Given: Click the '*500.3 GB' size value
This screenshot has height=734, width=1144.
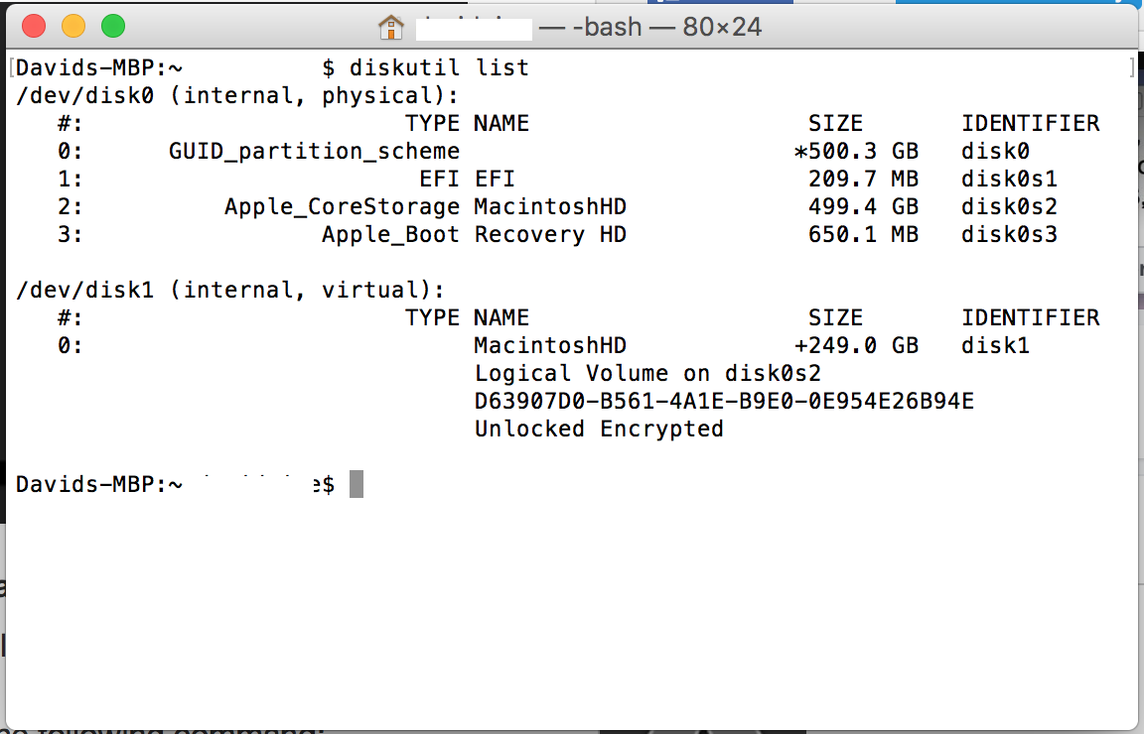Looking at the screenshot, I should (x=856, y=151).
